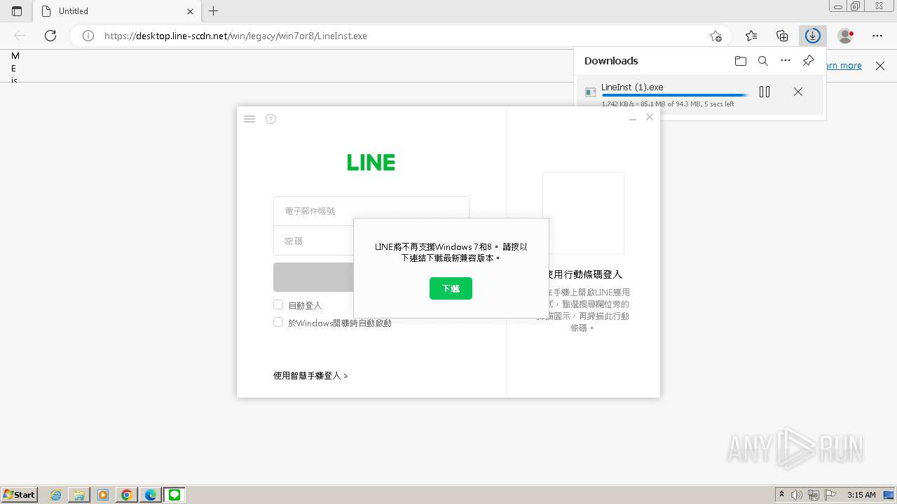Open the browser profile menu

pos(845,36)
